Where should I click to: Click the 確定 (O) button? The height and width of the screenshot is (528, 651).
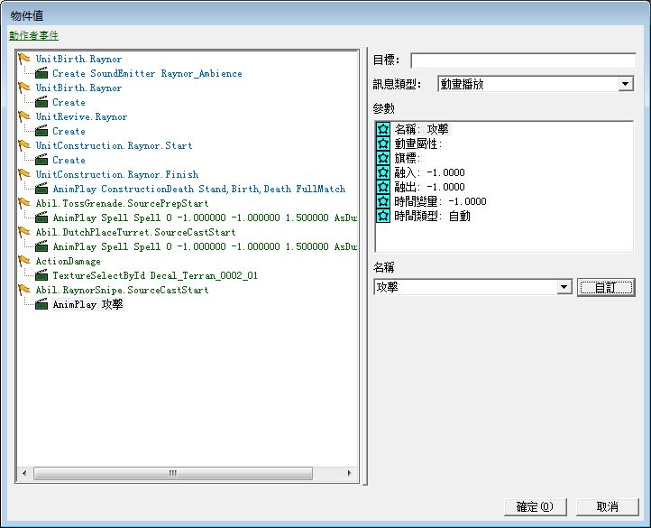click(x=535, y=507)
